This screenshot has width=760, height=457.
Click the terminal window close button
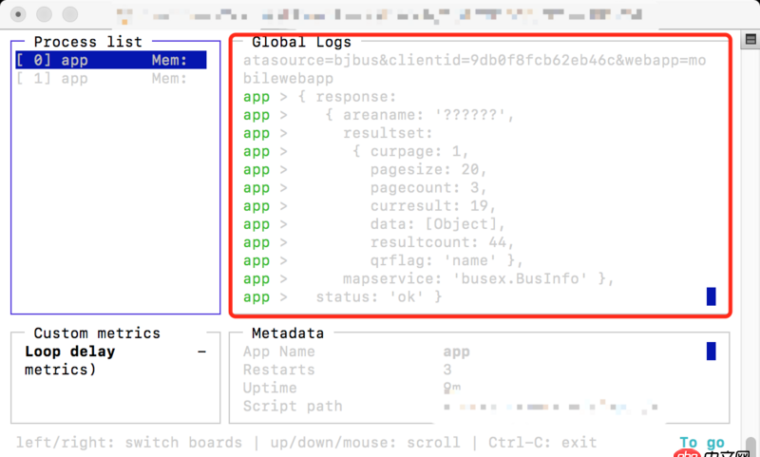point(18,14)
